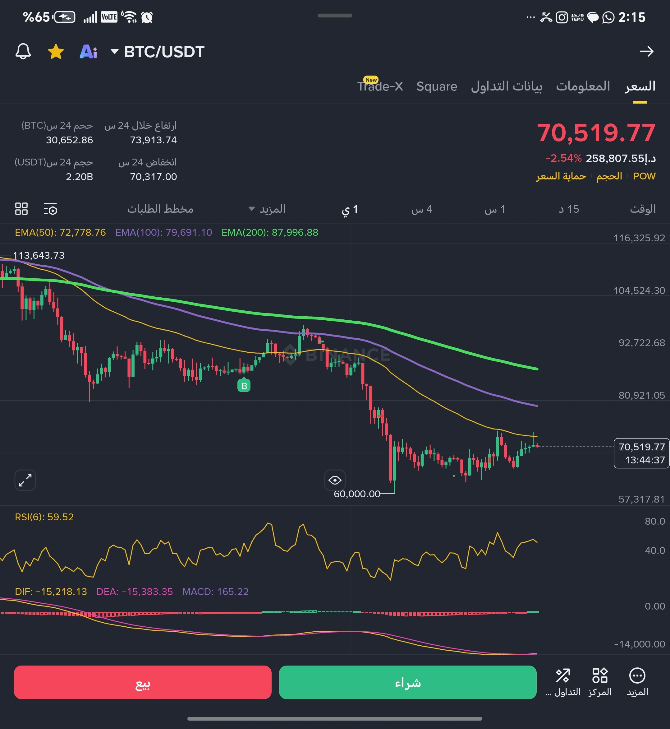Switch to the Trade-X tab
The image size is (670, 729).
380,86
